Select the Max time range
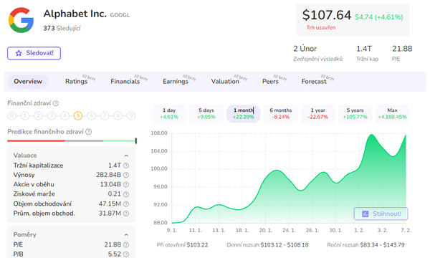The image size is (430, 258). [392, 113]
